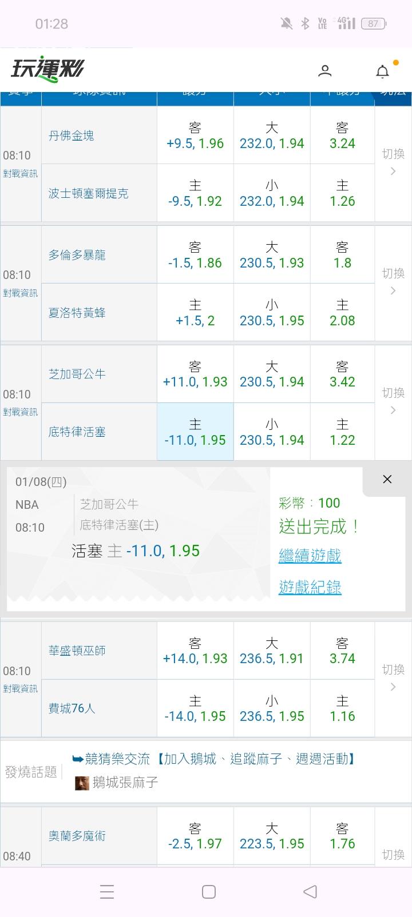Screen dimensions: 412x917
Task: Select Denver Nuggets away spread +9.5
Action: [195, 135]
